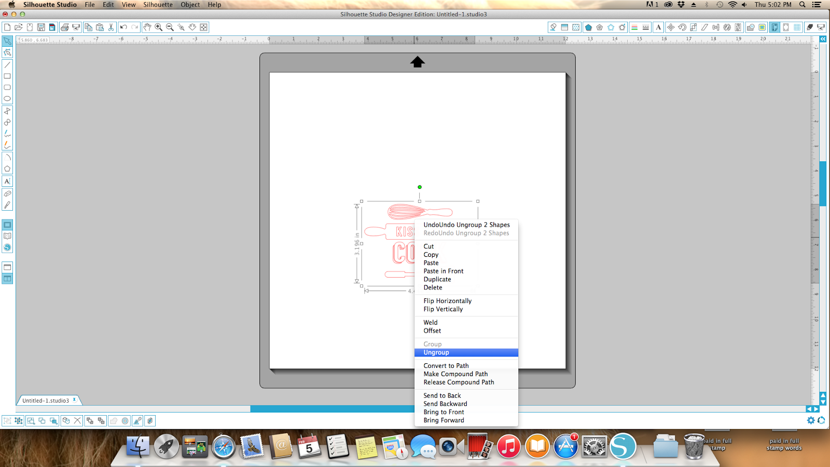830x467 pixels.
Task: Collapse the right side panel arrow
Action: click(823, 39)
